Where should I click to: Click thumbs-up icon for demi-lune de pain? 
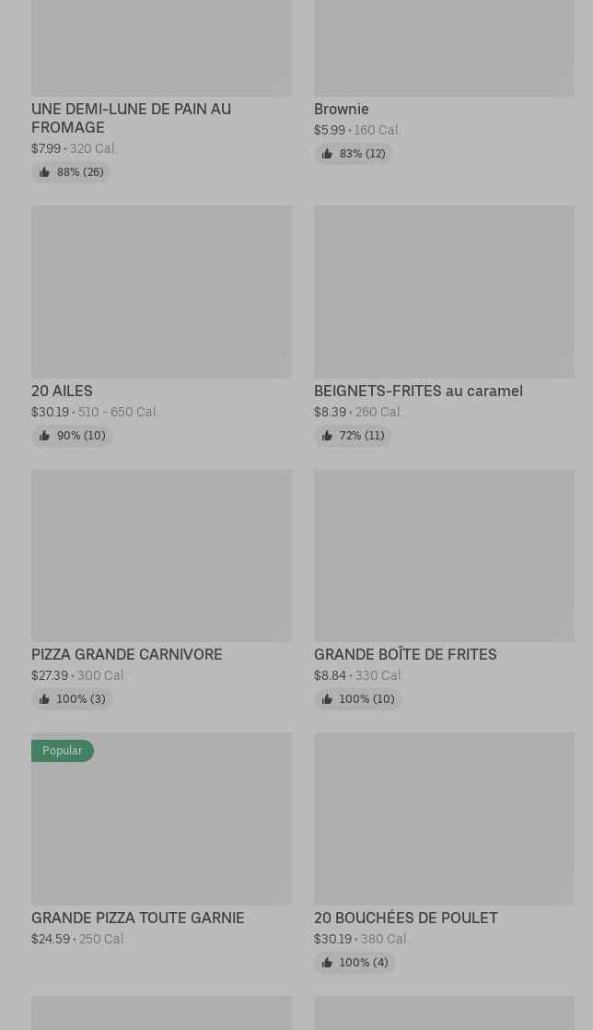pyautogui.click(x=44, y=172)
